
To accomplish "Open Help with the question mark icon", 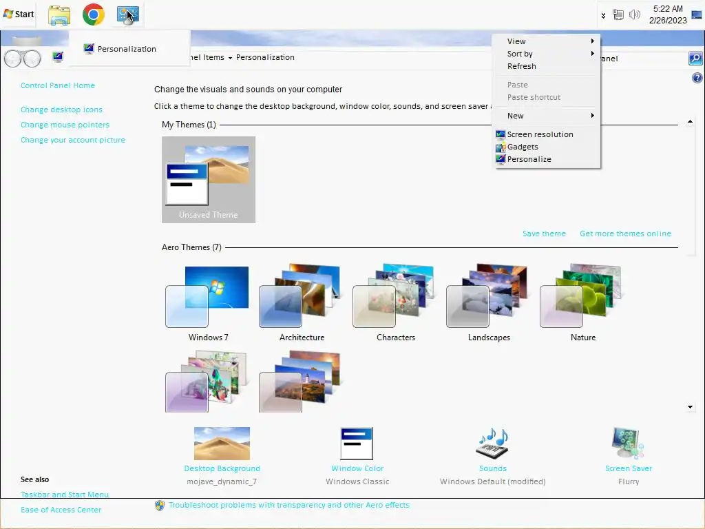I will click(x=697, y=78).
